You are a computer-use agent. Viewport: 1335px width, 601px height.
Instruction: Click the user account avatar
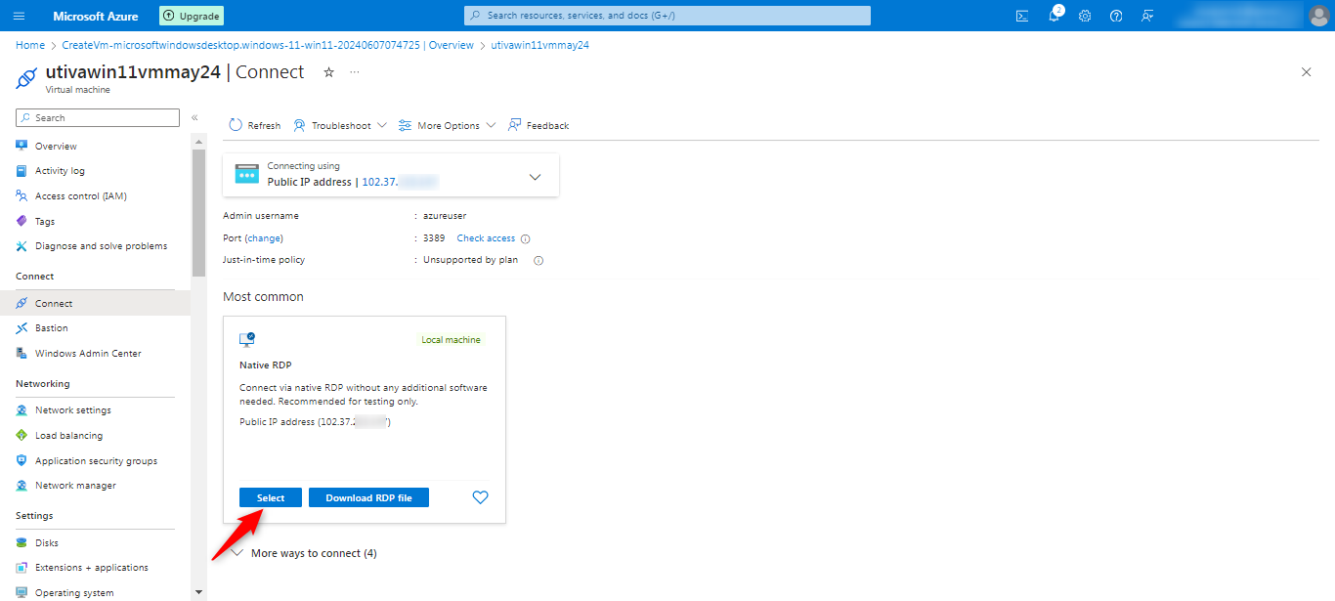coord(1318,16)
